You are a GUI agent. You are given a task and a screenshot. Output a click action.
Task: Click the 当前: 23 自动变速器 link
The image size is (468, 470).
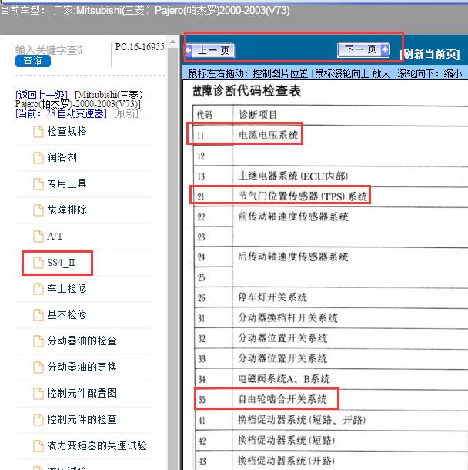61,113
